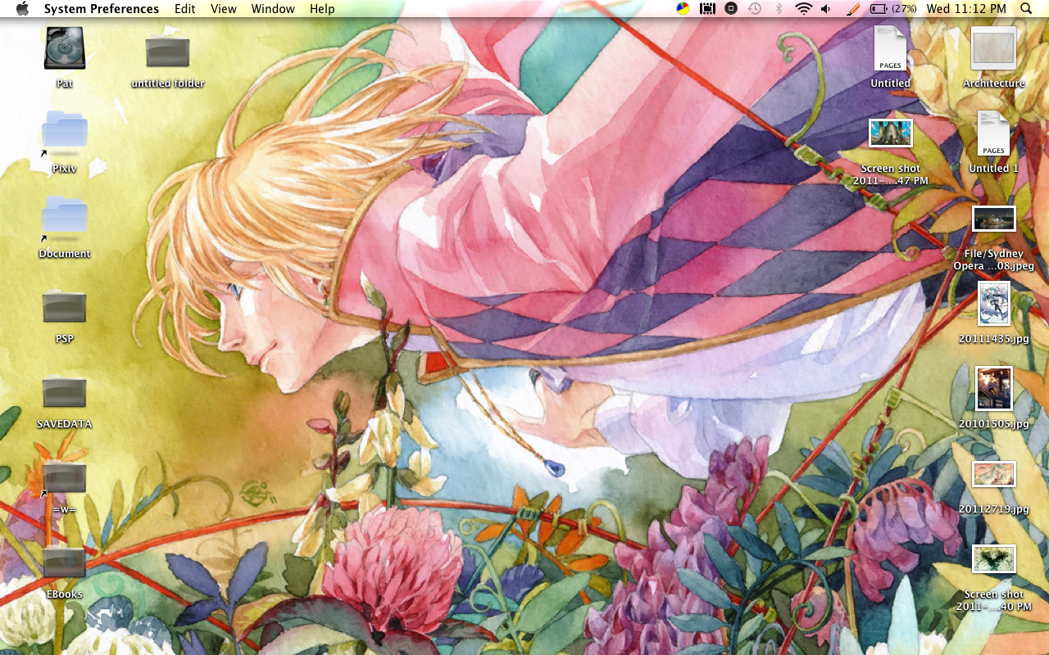1049x655 pixels.
Task: Open the Wi-Fi status menu
Action: pos(803,9)
